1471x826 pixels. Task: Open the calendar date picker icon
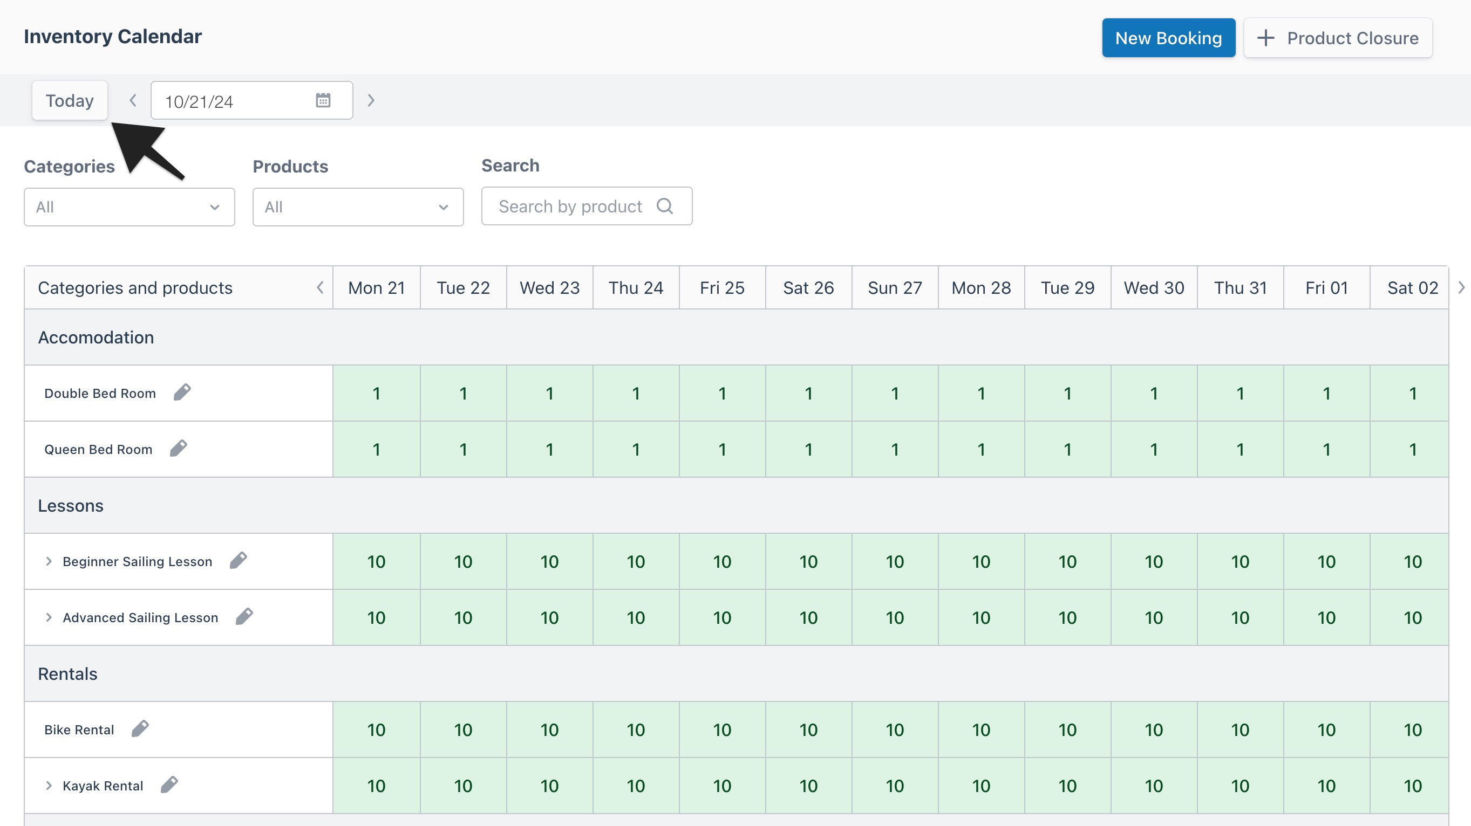(x=323, y=100)
